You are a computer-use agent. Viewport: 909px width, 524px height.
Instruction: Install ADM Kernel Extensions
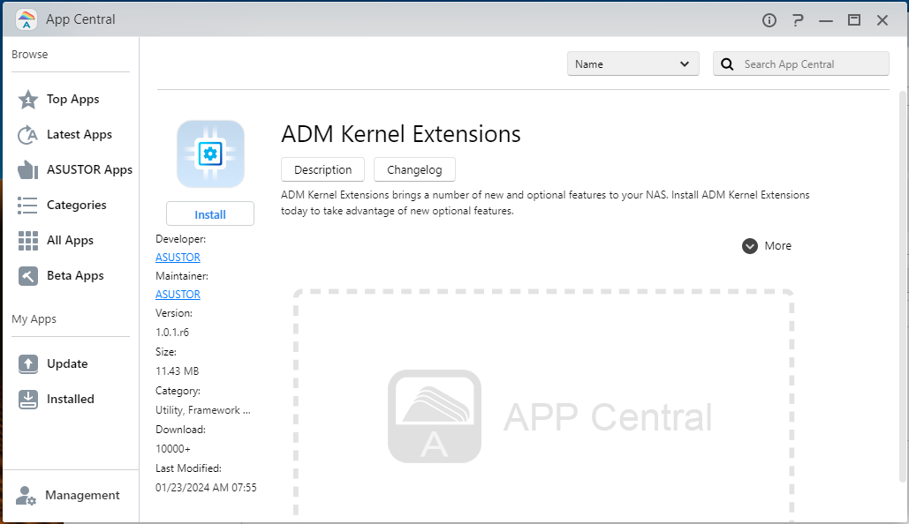coord(210,214)
